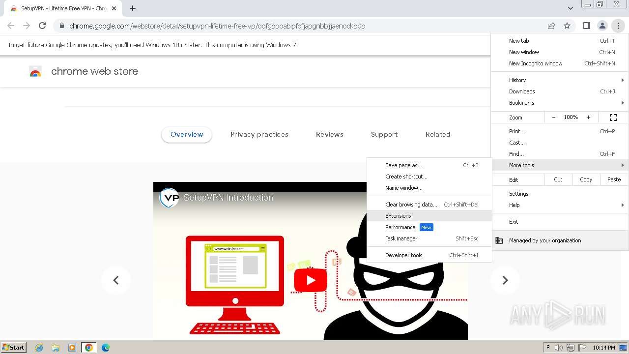The image size is (629, 354).
Task: Expand the Bookmarks submenu
Action: 560,103
